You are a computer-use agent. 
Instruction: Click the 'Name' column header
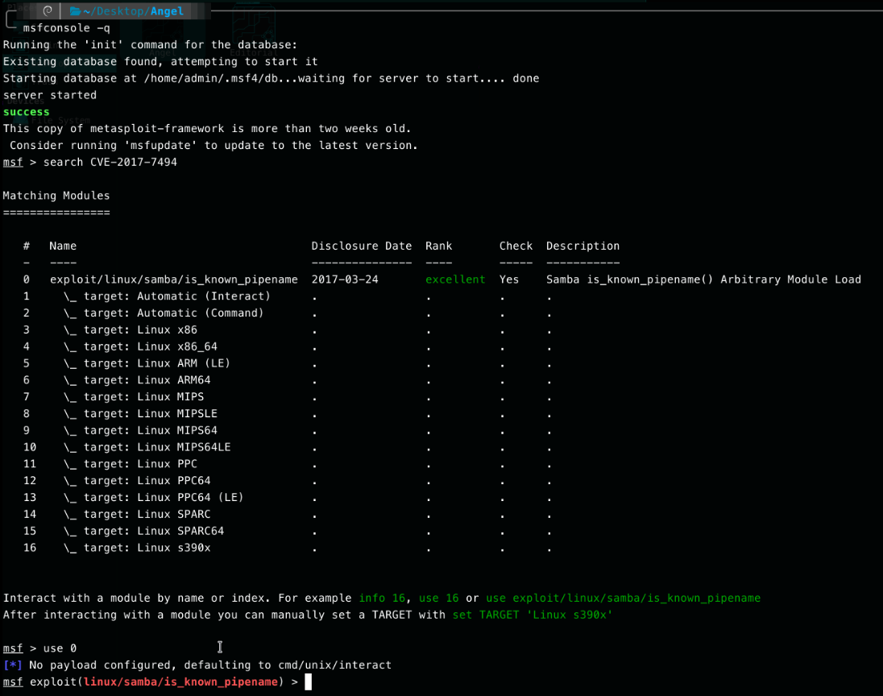click(63, 246)
